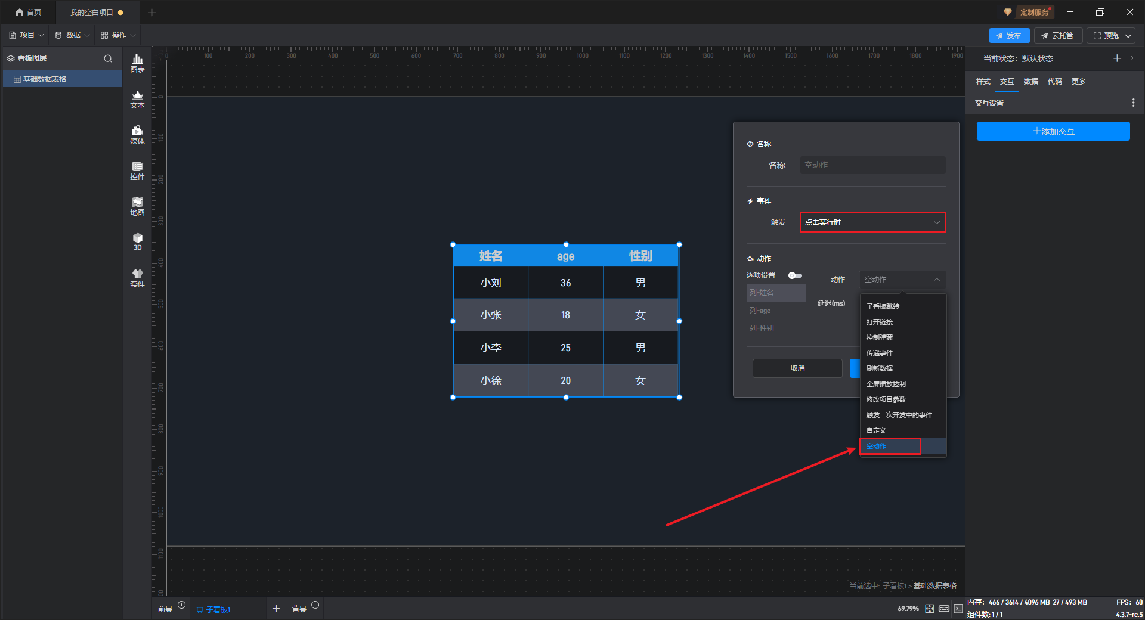
Task: Expand the state panel arrow beside plus
Action: (1132, 58)
